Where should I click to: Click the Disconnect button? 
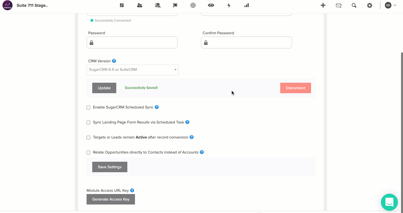[296, 88]
